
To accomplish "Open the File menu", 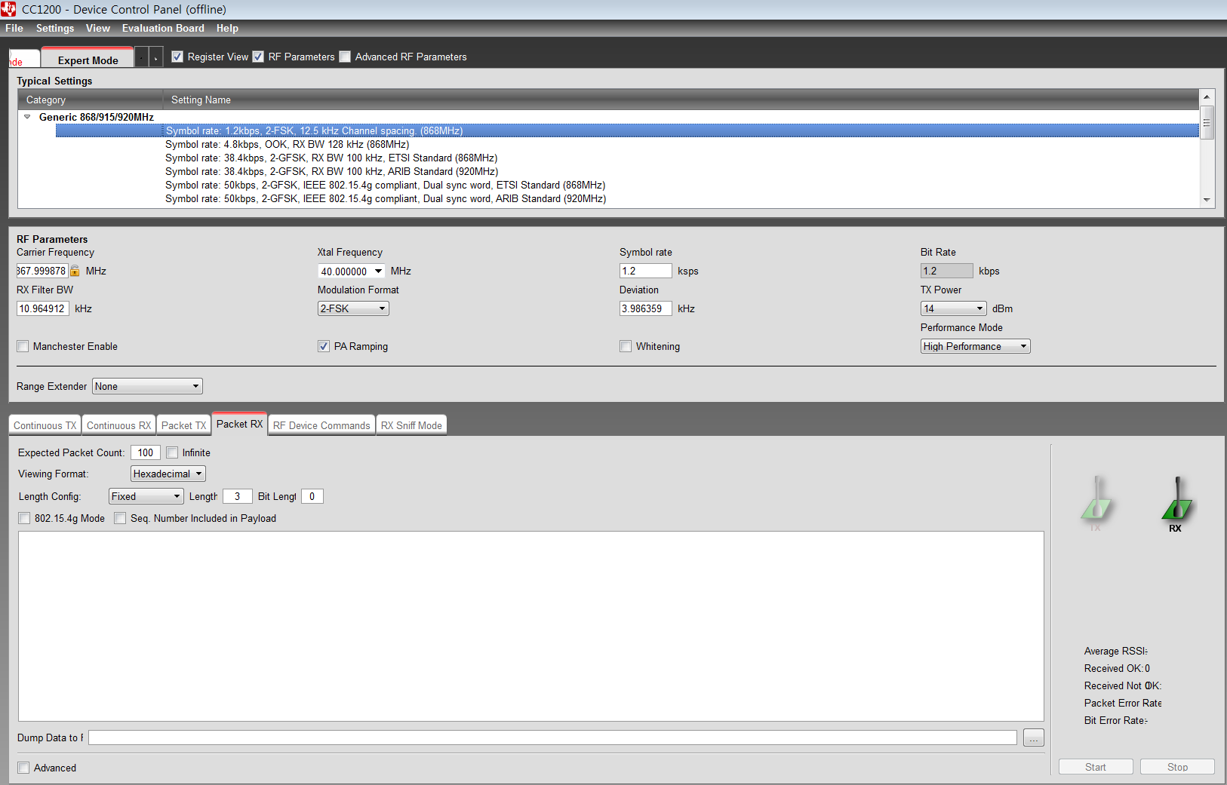I will (x=14, y=28).
